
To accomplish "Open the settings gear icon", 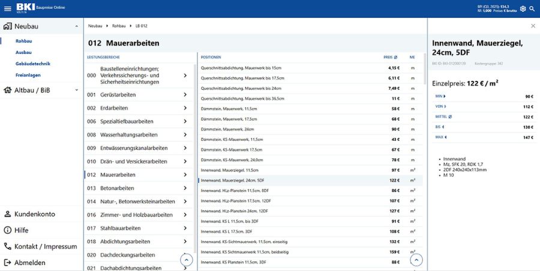I will coord(523,8).
